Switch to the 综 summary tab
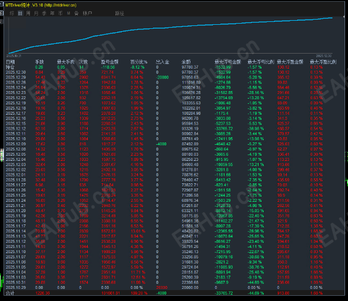The image size is (348, 301). [12, 13]
